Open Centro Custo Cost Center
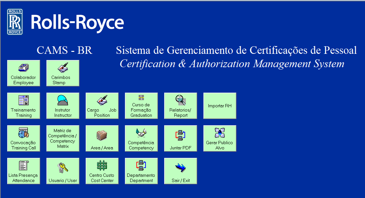Viewport: 365px width, 198px height. tap(102, 171)
